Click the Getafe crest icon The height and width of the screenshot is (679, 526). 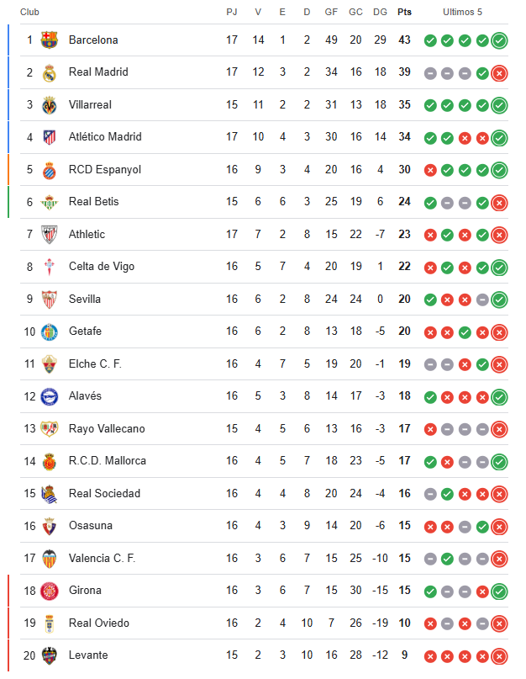pos(49,332)
